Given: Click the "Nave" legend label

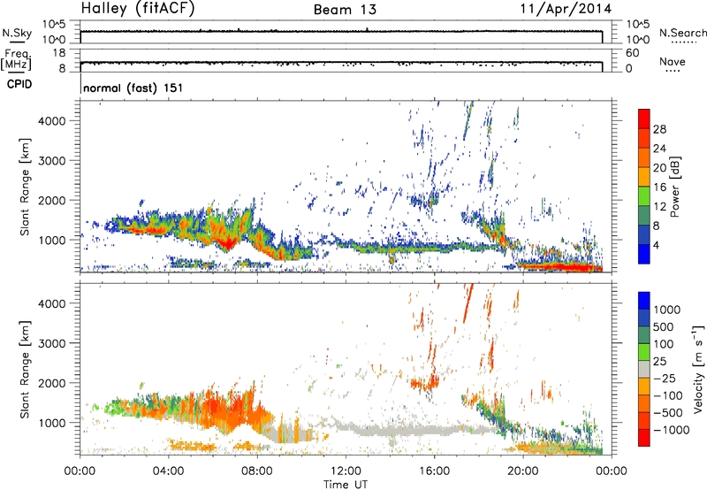Looking at the screenshot, I should pyautogui.click(x=673, y=61).
